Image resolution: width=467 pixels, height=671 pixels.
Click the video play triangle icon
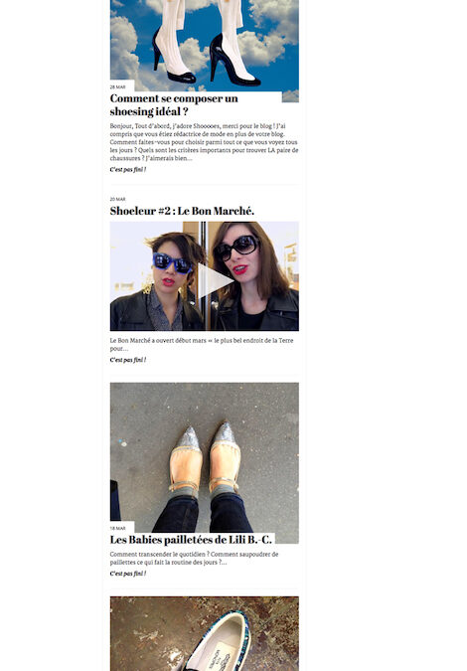tap(215, 280)
